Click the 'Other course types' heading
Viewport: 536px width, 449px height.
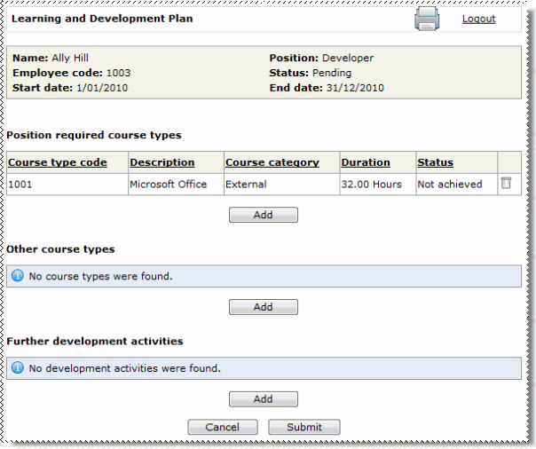click(60, 249)
